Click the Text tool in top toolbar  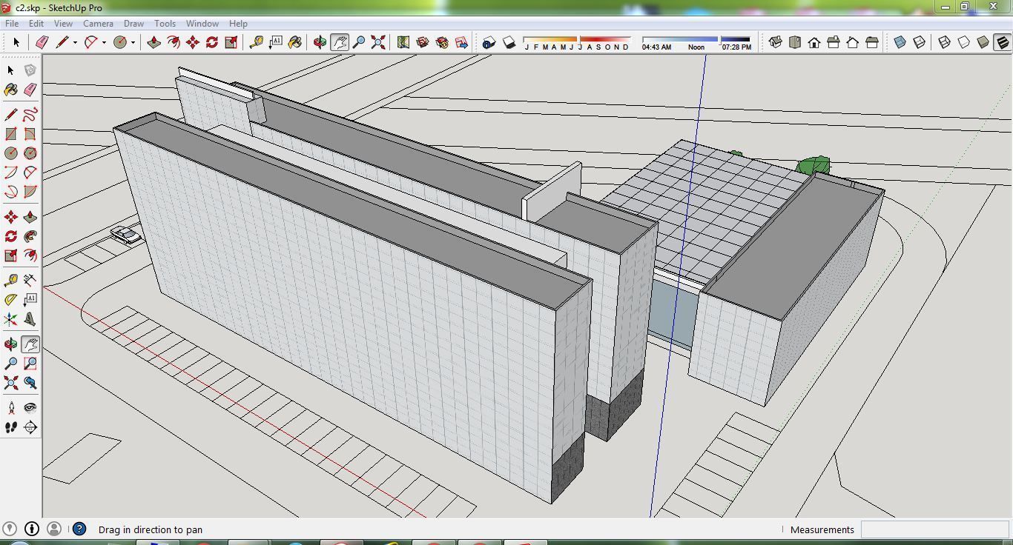pyautogui.click(x=276, y=42)
